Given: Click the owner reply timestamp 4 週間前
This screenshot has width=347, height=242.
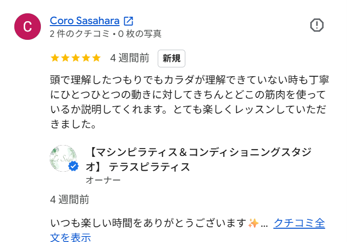Looking at the screenshot, I should coord(69,200).
